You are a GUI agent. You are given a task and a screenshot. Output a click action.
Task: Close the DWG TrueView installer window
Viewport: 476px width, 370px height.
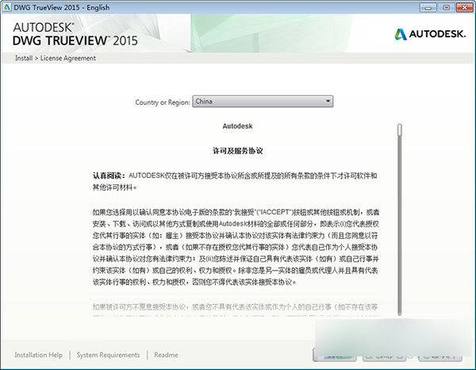pos(465,7)
